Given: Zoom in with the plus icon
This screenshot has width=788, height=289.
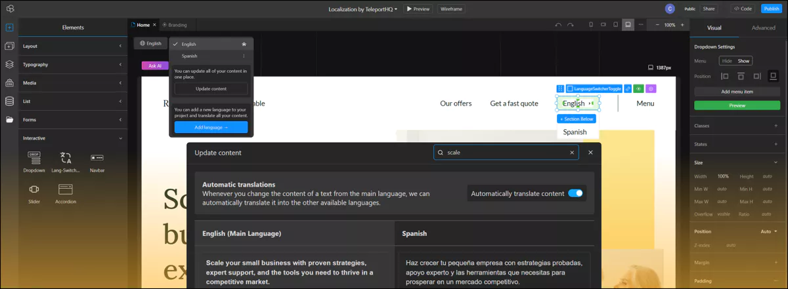Looking at the screenshot, I should coord(682,25).
